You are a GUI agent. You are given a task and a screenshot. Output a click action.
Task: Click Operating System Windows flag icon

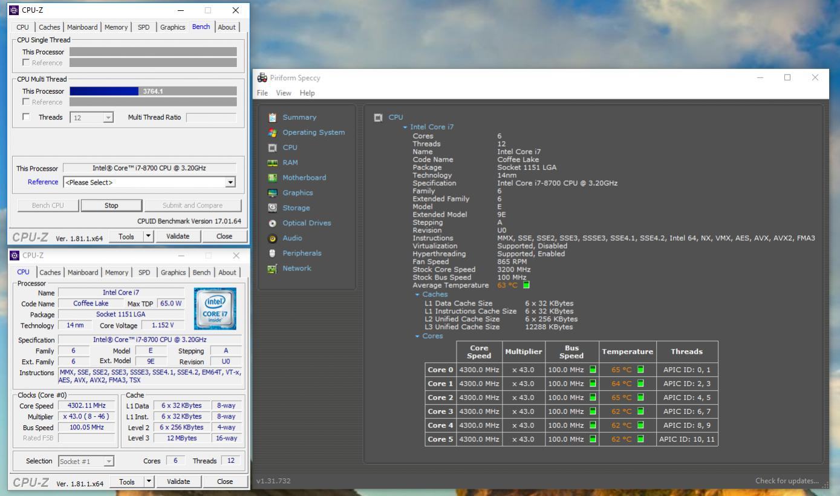(x=272, y=132)
